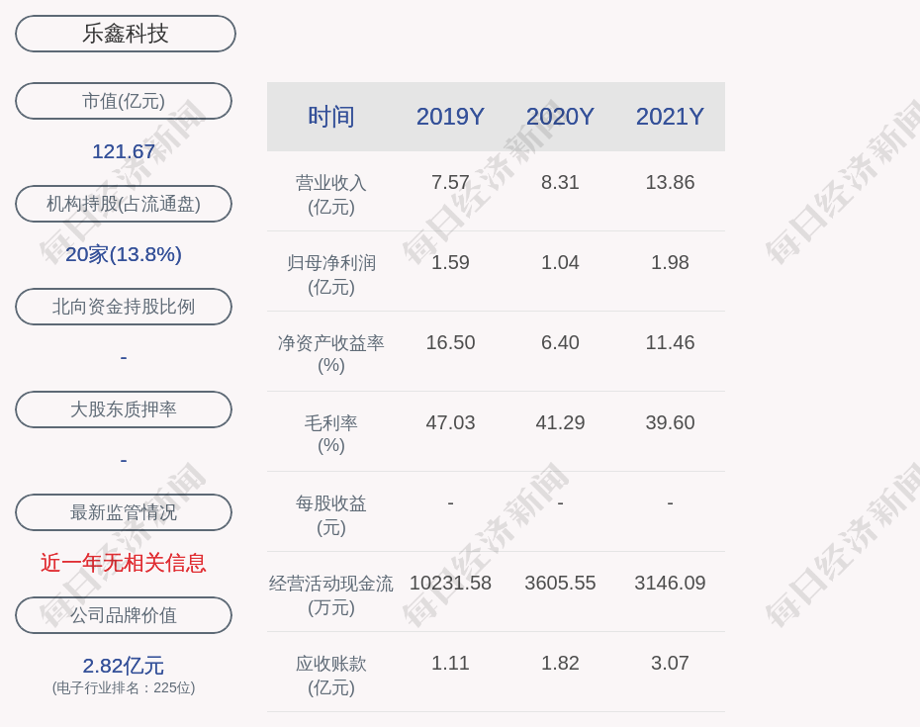Select the 2021Y receivables value 3.07
Screen dimensions: 920x727
point(670,663)
